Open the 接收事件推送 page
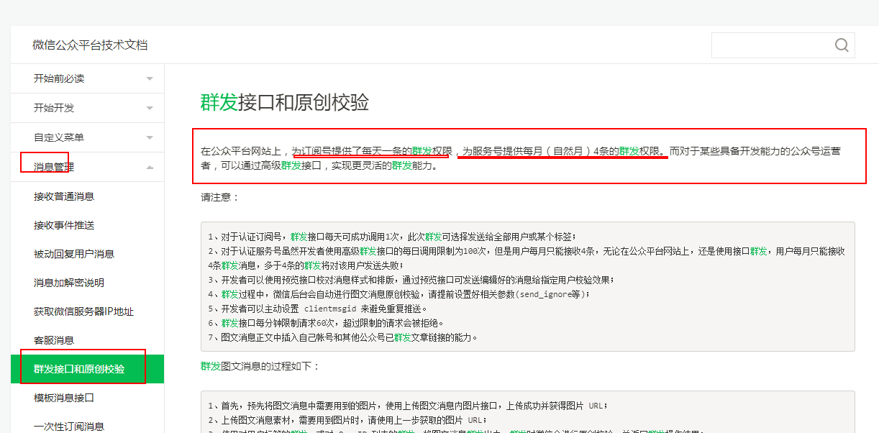Image resolution: width=879 pixels, height=433 pixels. pyautogui.click(x=64, y=225)
